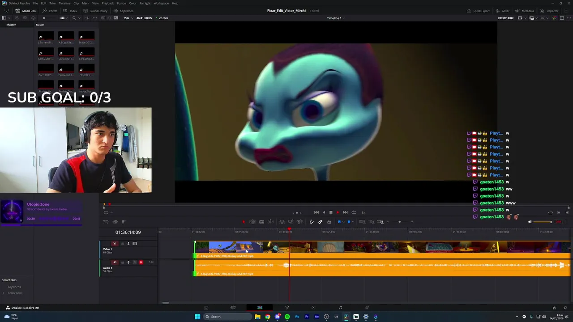This screenshot has height=322, width=573.
Task: Click the speaker mute icon
Action: click(530, 222)
